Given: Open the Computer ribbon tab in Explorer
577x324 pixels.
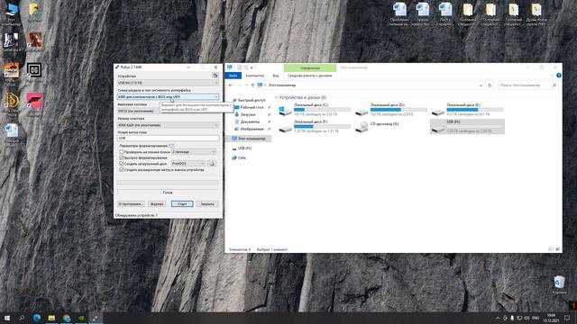Looking at the screenshot, I should click(x=254, y=76).
